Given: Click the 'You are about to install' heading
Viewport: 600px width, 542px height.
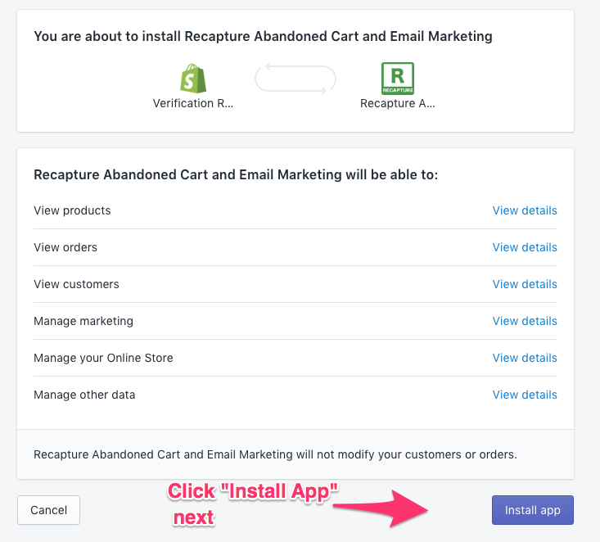Looking at the screenshot, I should 263,36.
